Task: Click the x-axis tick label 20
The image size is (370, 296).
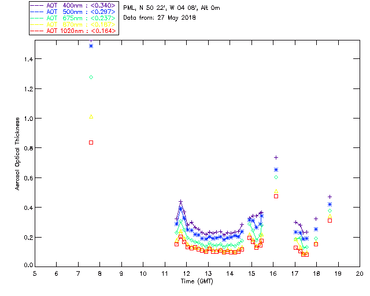Action: [360, 273]
